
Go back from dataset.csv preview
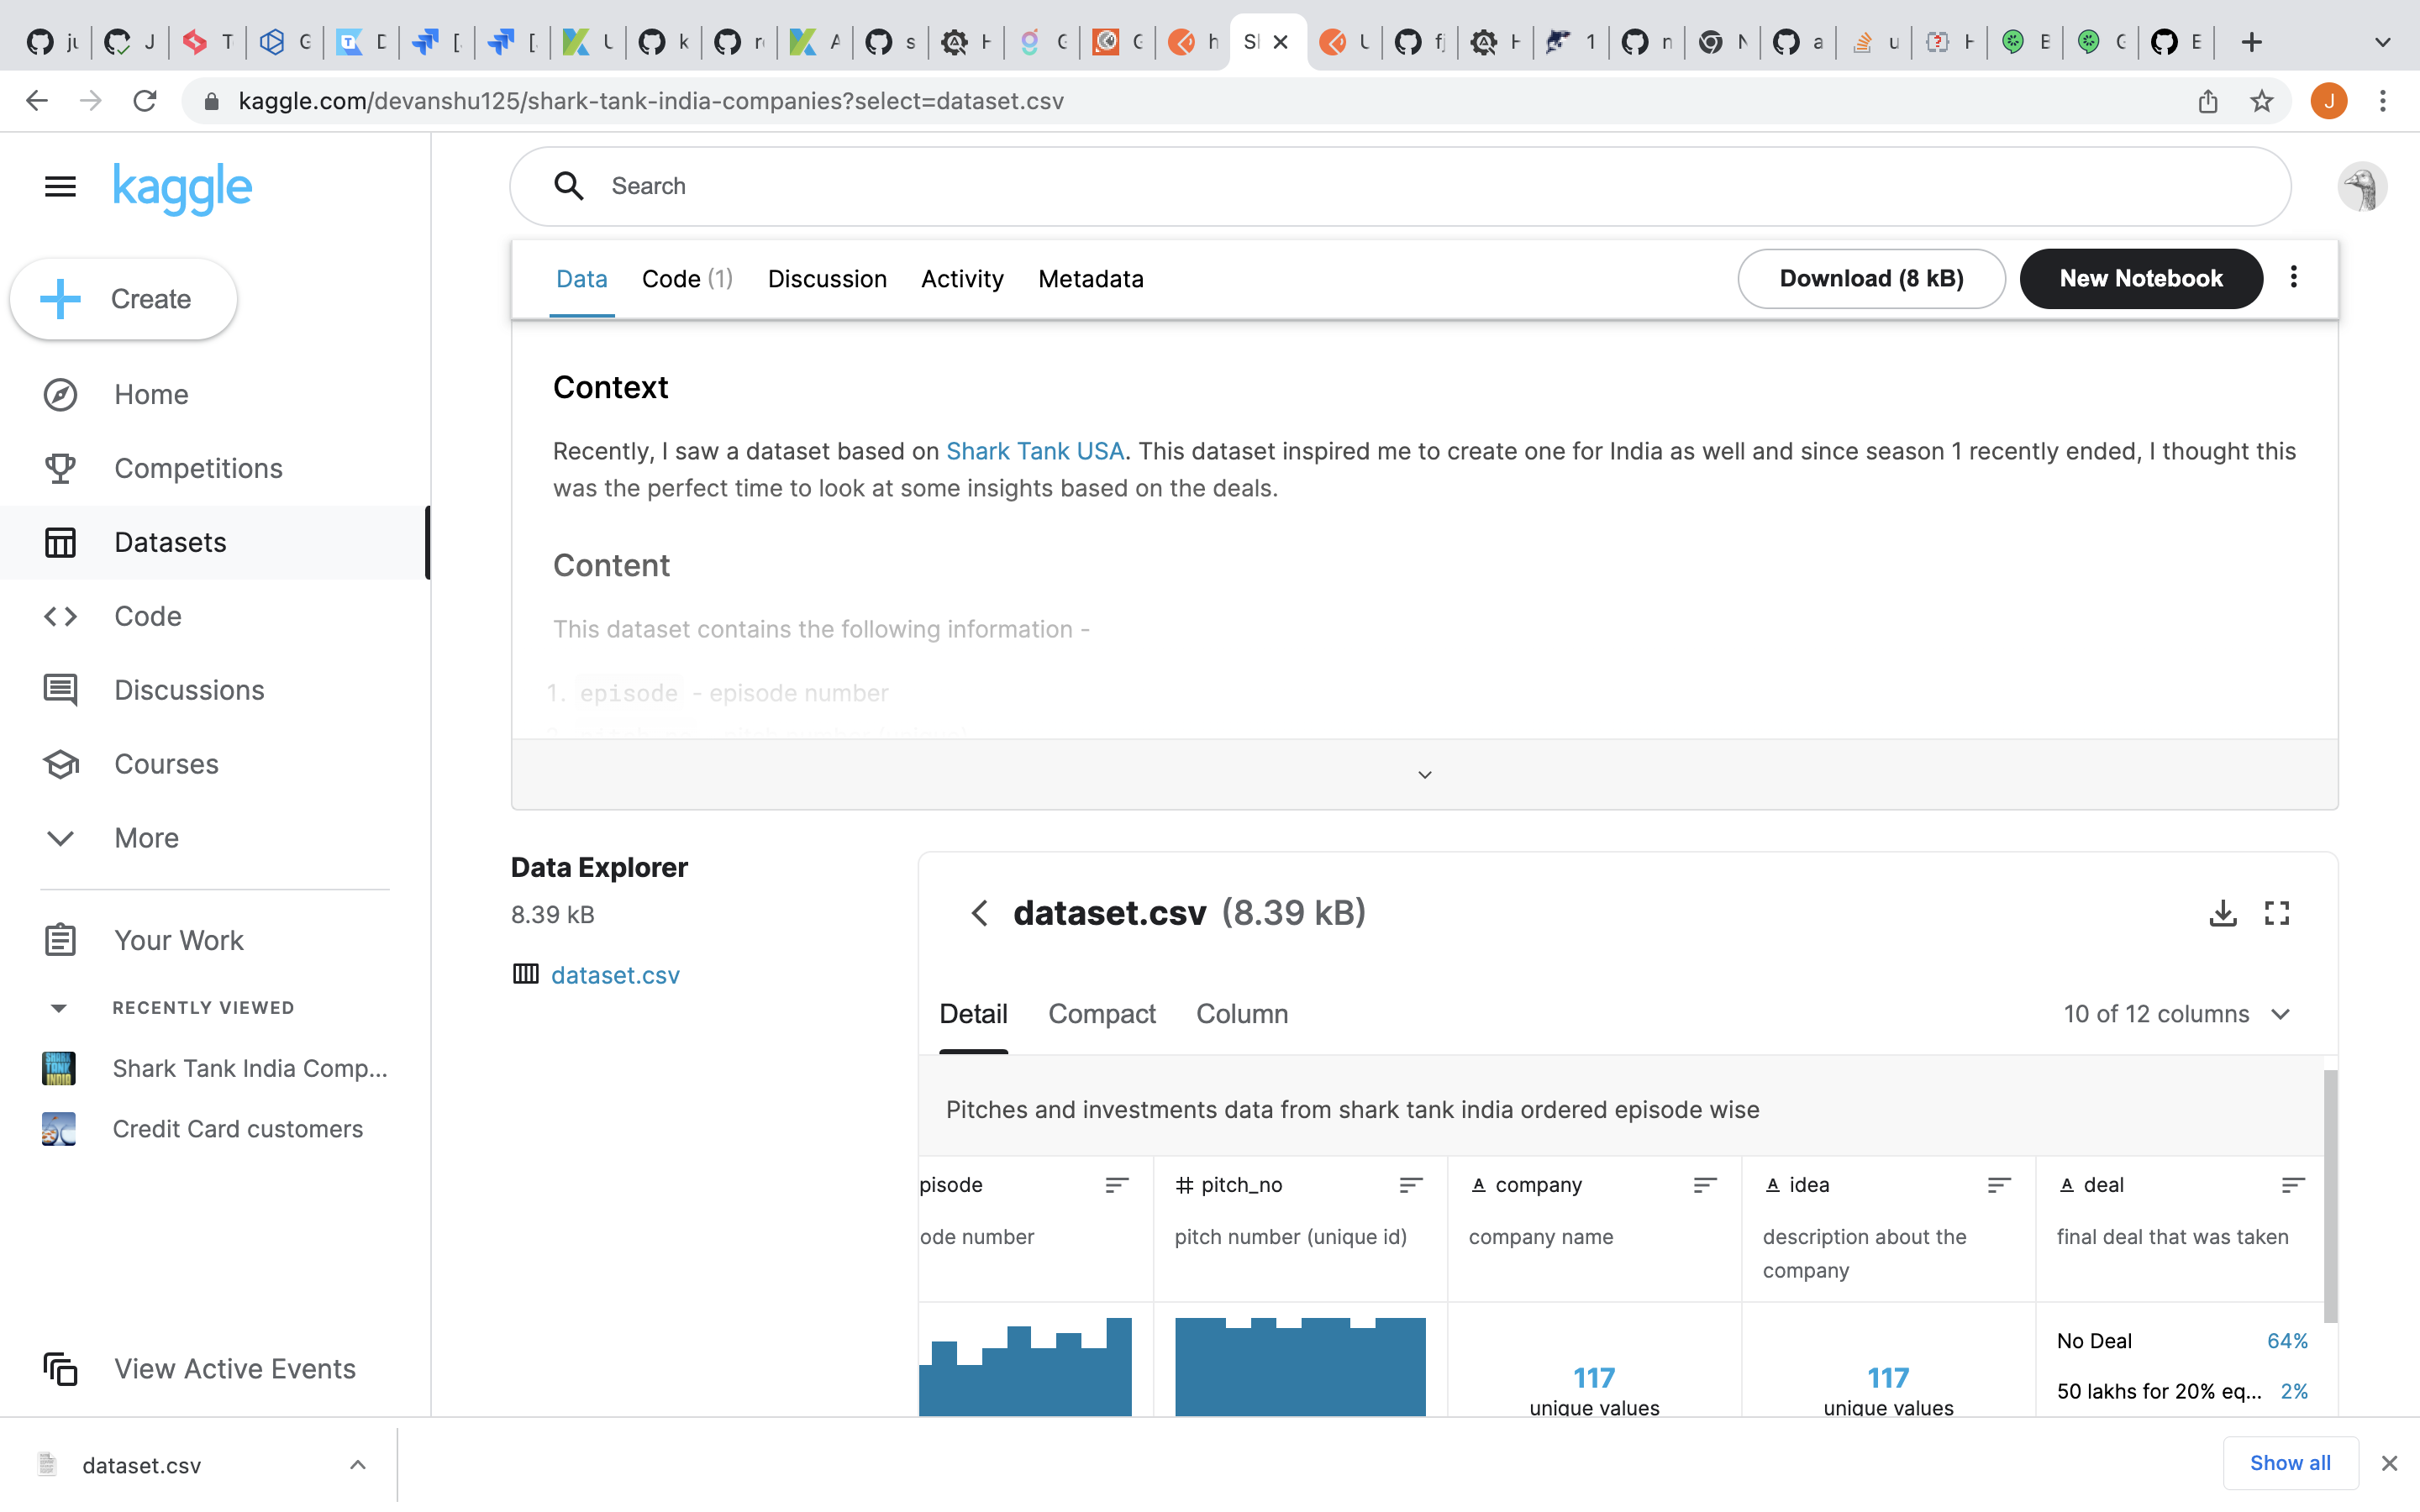coord(980,912)
